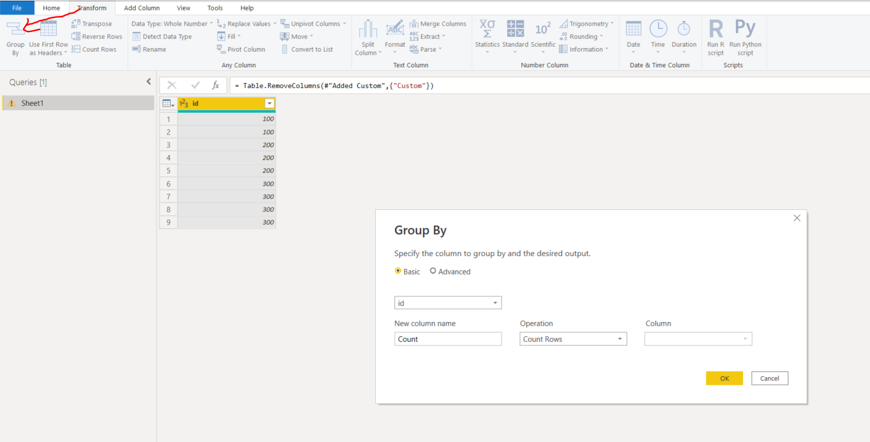Open the Unpivot Columns dropdown
This screenshot has height=442, width=870.
[313, 23]
